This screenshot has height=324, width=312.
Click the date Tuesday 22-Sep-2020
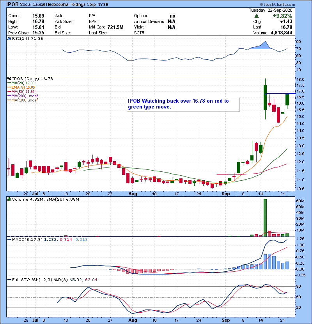(x=271, y=10)
